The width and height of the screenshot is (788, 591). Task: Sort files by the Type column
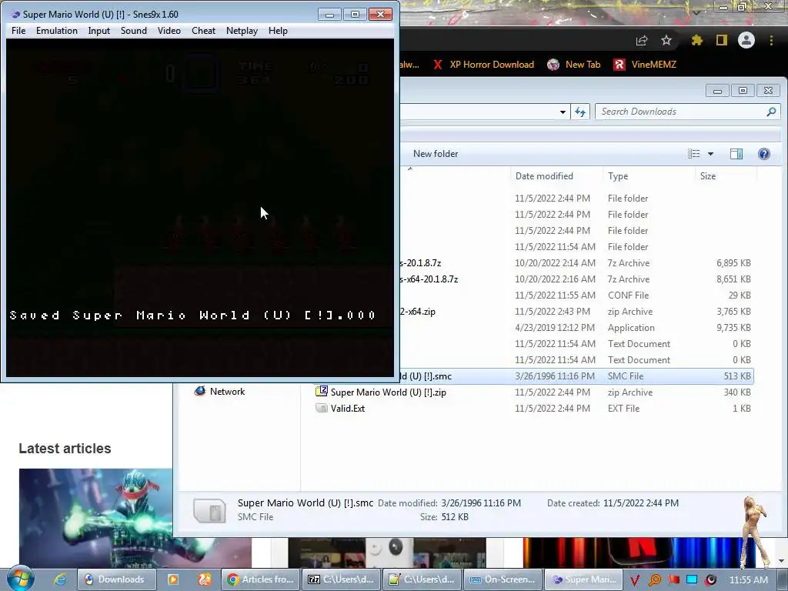click(618, 176)
